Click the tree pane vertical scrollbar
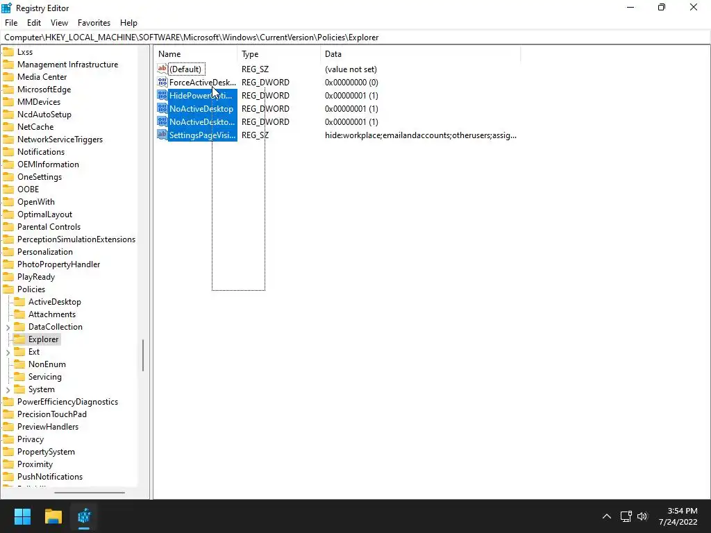The height and width of the screenshot is (533, 711). click(x=143, y=355)
